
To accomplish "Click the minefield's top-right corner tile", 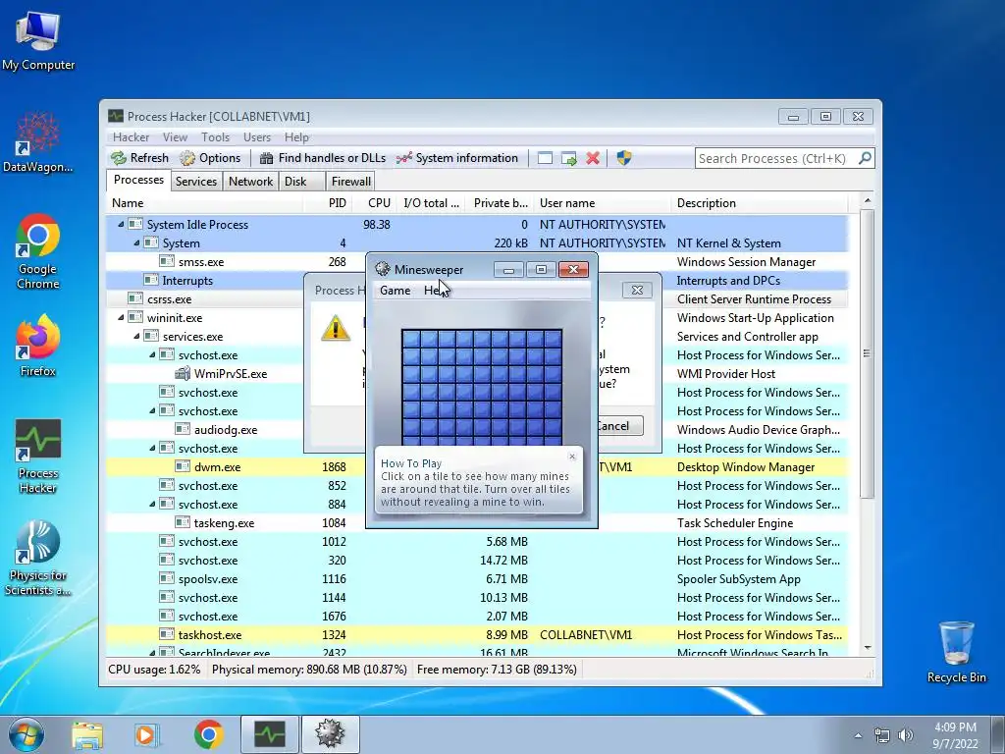I will coord(553,340).
